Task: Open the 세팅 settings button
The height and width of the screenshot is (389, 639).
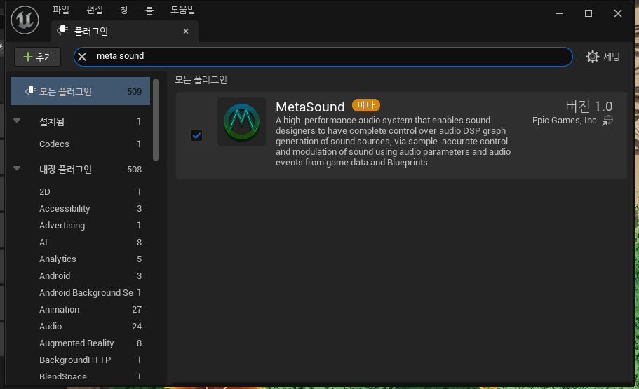Action: tap(603, 57)
